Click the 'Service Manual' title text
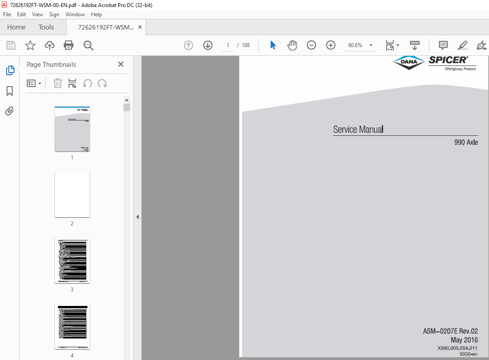 pyautogui.click(x=359, y=130)
